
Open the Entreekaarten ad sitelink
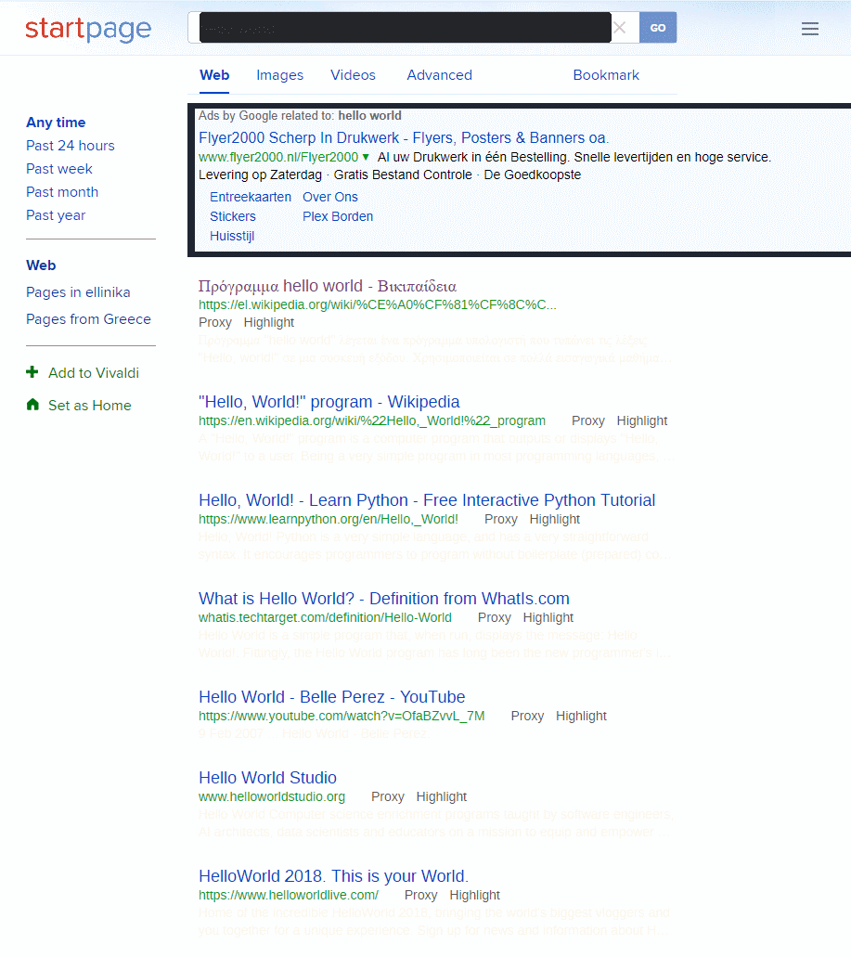click(x=250, y=197)
